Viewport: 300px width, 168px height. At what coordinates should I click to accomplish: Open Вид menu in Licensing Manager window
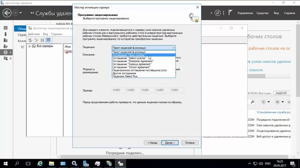coord(45,34)
